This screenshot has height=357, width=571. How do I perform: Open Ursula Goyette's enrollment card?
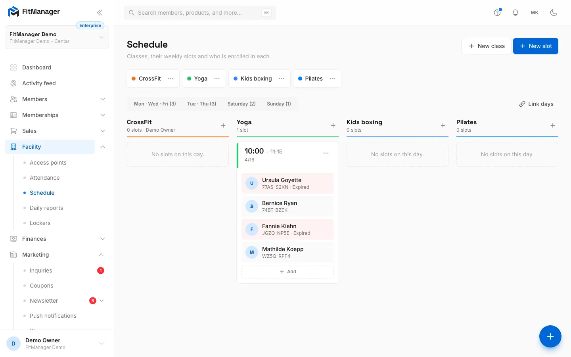[287, 183]
